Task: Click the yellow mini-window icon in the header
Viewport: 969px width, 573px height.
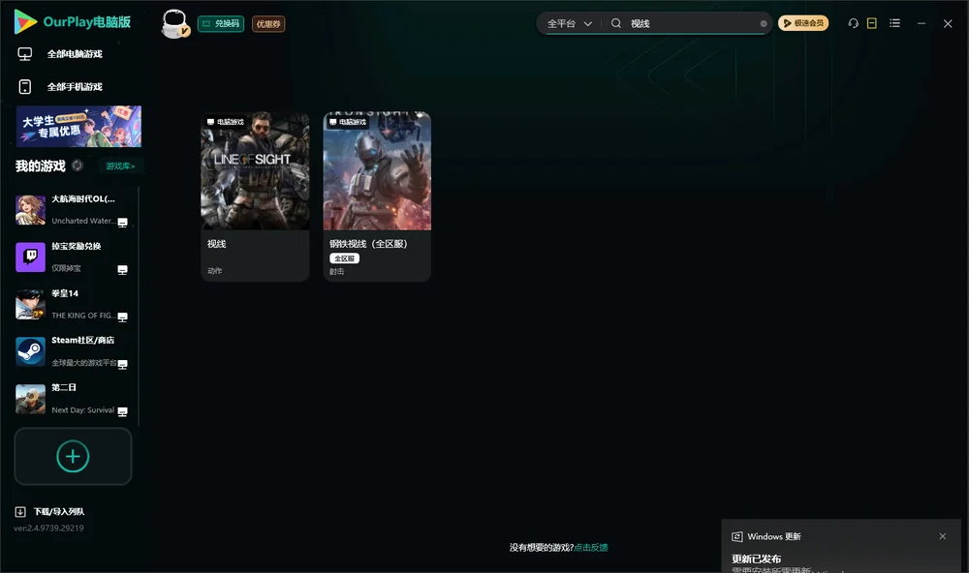Action: [872, 23]
